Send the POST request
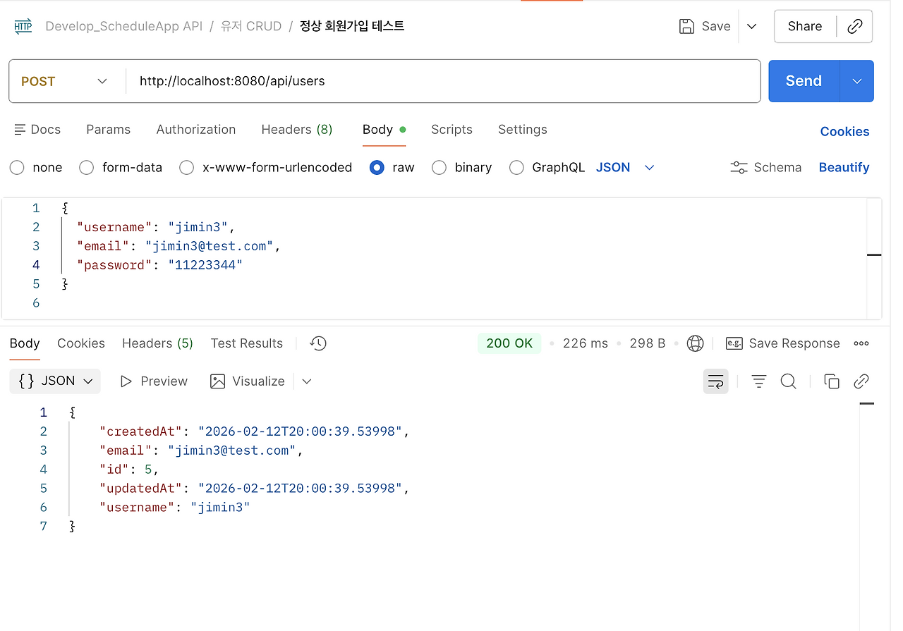Screen dimensions: 903x631 tap(804, 81)
